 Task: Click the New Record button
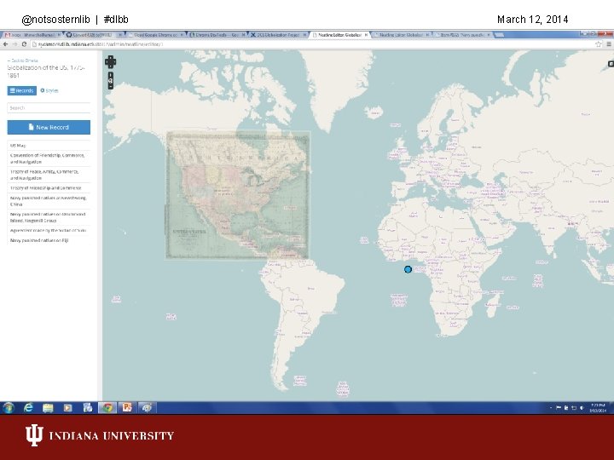pos(49,127)
